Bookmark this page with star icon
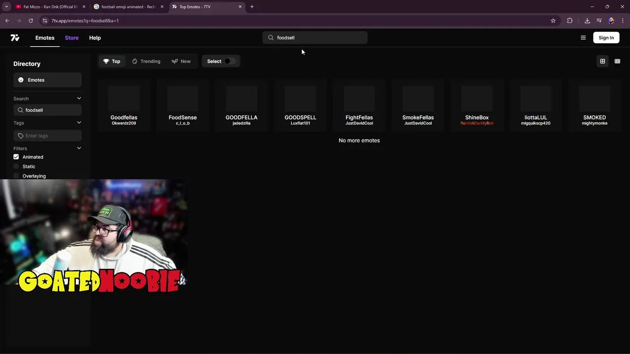Screen dimensions: 630x354 553,21
